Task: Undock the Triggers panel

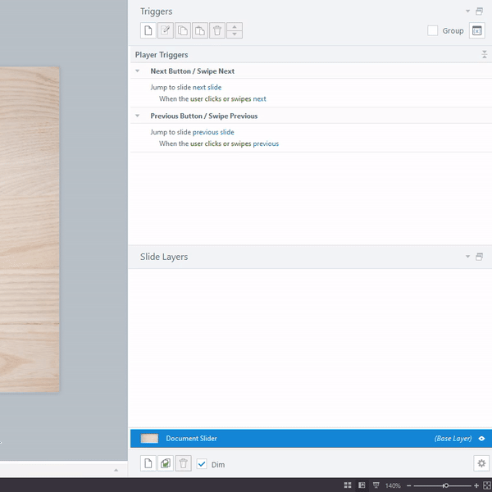Action: coord(479,11)
